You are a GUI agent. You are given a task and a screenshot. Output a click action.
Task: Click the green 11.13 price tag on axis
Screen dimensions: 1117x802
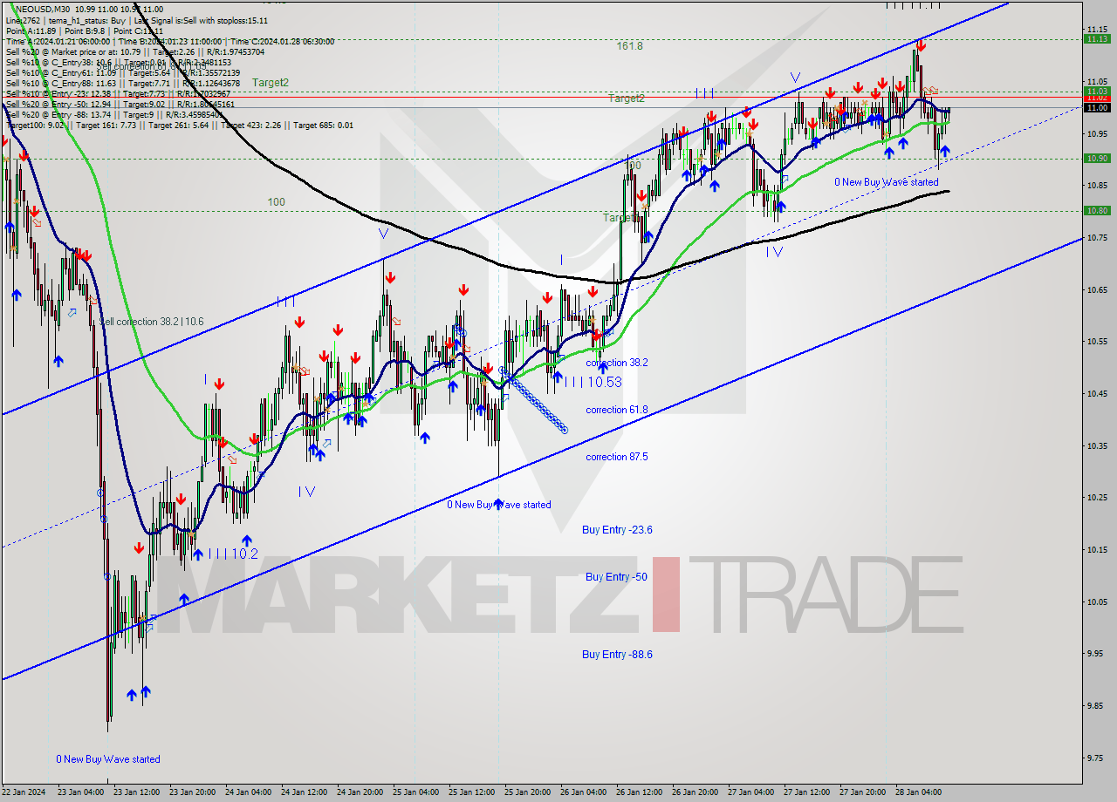[1096, 38]
